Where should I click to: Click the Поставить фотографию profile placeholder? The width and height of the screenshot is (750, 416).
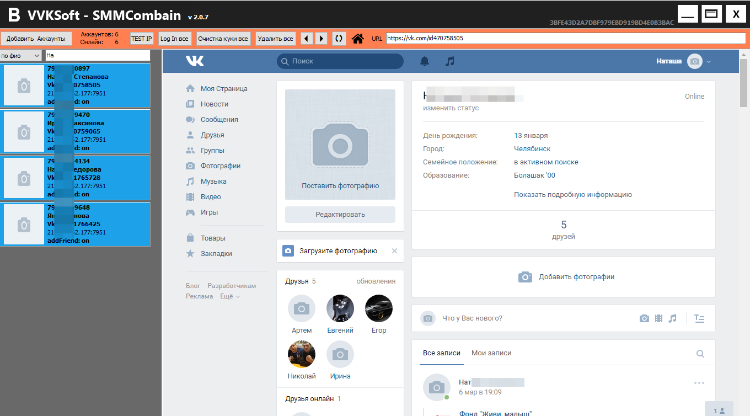pyautogui.click(x=340, y=145)
